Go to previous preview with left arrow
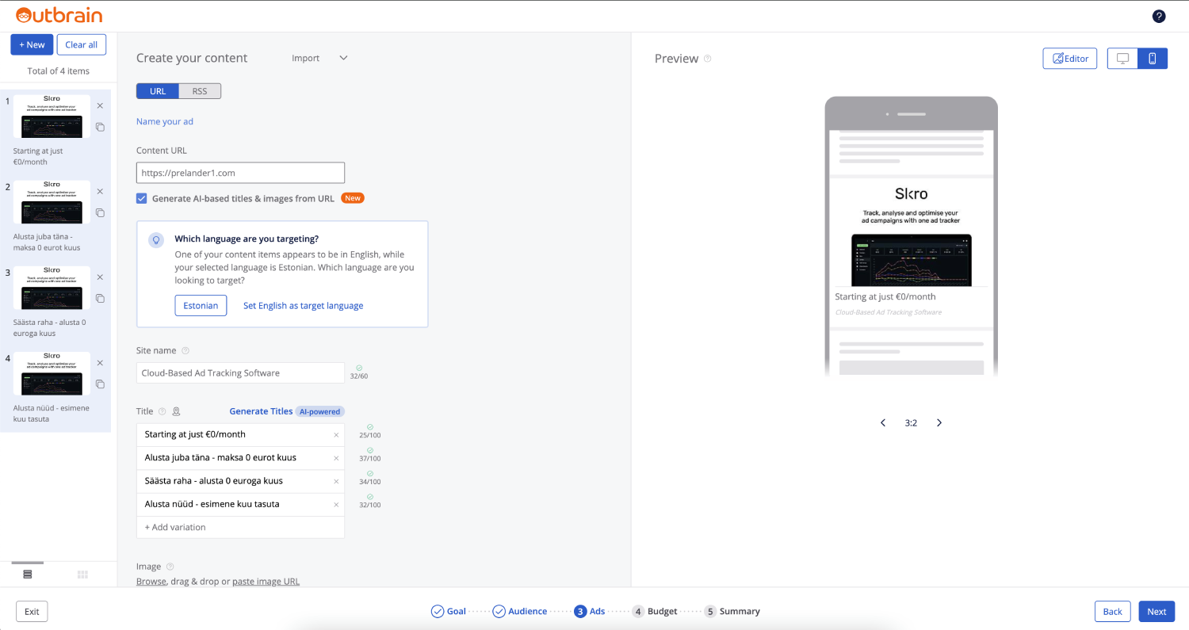The width and height of the screenshot is (1189, 630). point(883,422)
